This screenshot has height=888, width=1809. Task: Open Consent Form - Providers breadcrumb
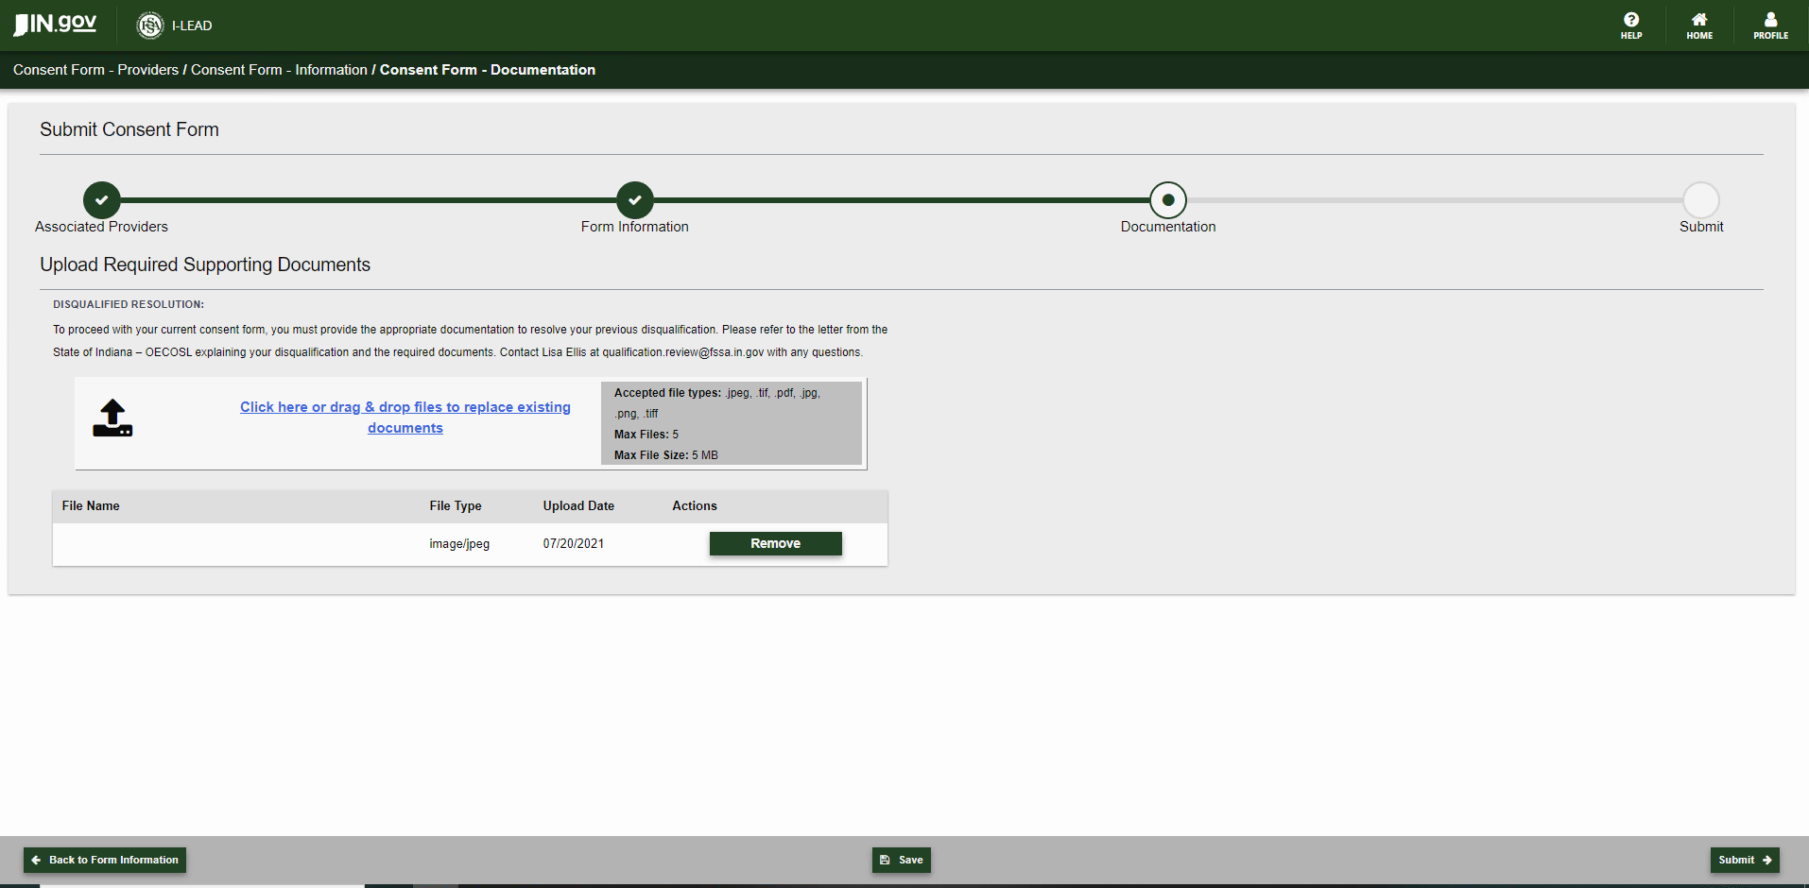click(x=95, y=70)
